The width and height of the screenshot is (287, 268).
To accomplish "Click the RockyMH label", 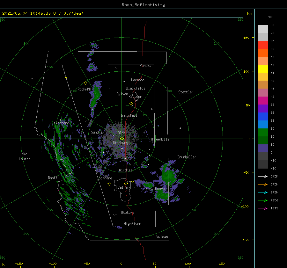I will [x=84, y=89].
